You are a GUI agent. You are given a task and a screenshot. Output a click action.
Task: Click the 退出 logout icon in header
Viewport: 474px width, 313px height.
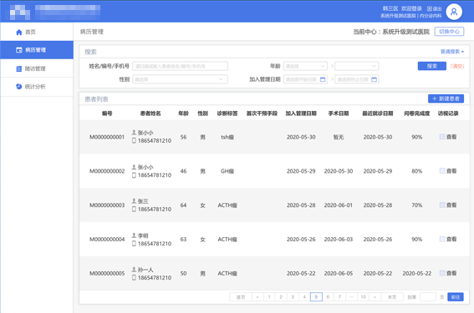coord(429,8)
